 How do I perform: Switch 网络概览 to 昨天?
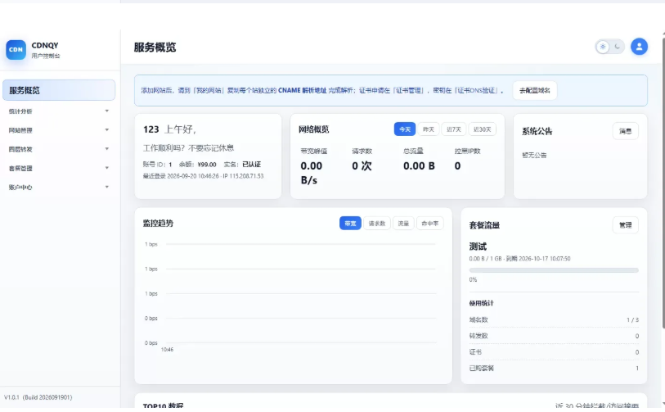tap(429, 129)
